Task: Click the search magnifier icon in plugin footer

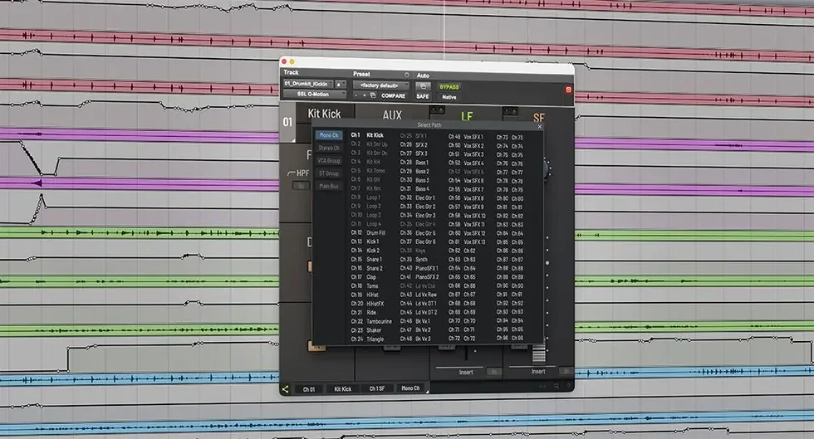Action: [x=557, y=386]
